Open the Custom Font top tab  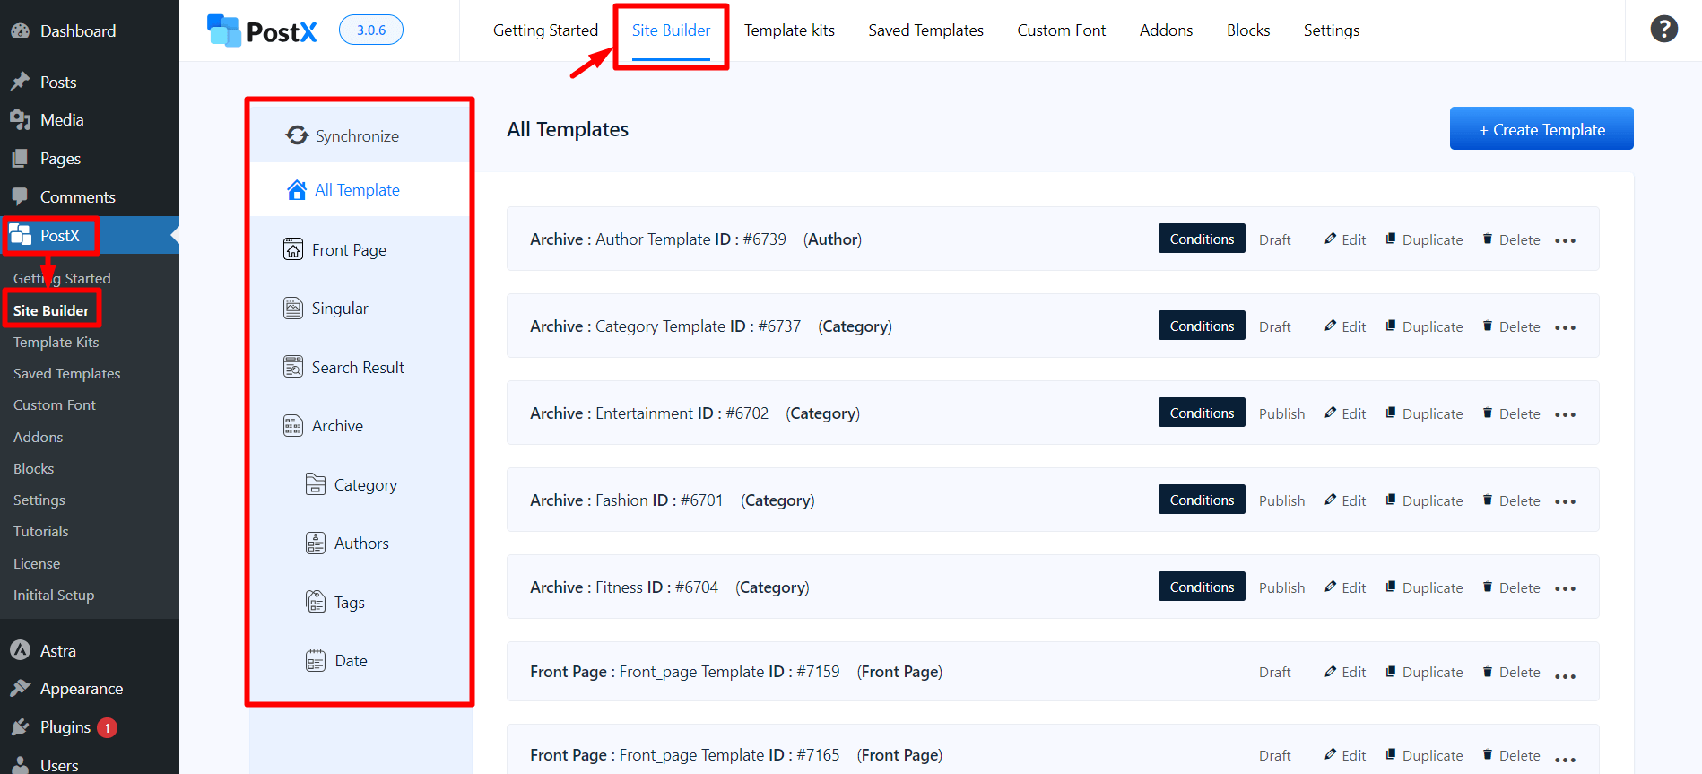pos(1062,30)
